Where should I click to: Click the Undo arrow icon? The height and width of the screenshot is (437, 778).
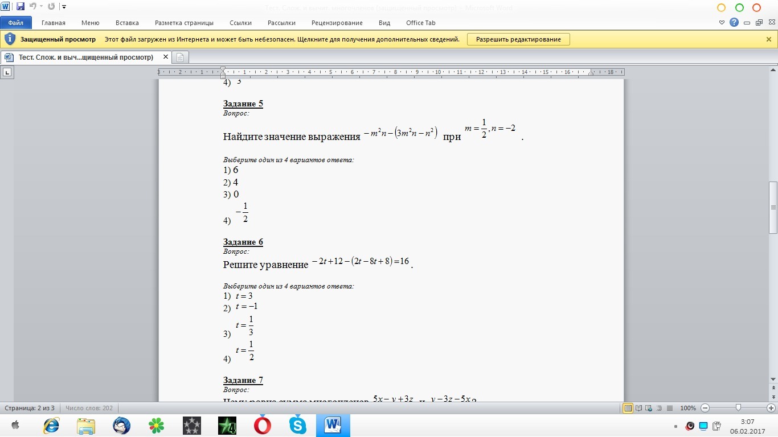[x=33, y=7]
